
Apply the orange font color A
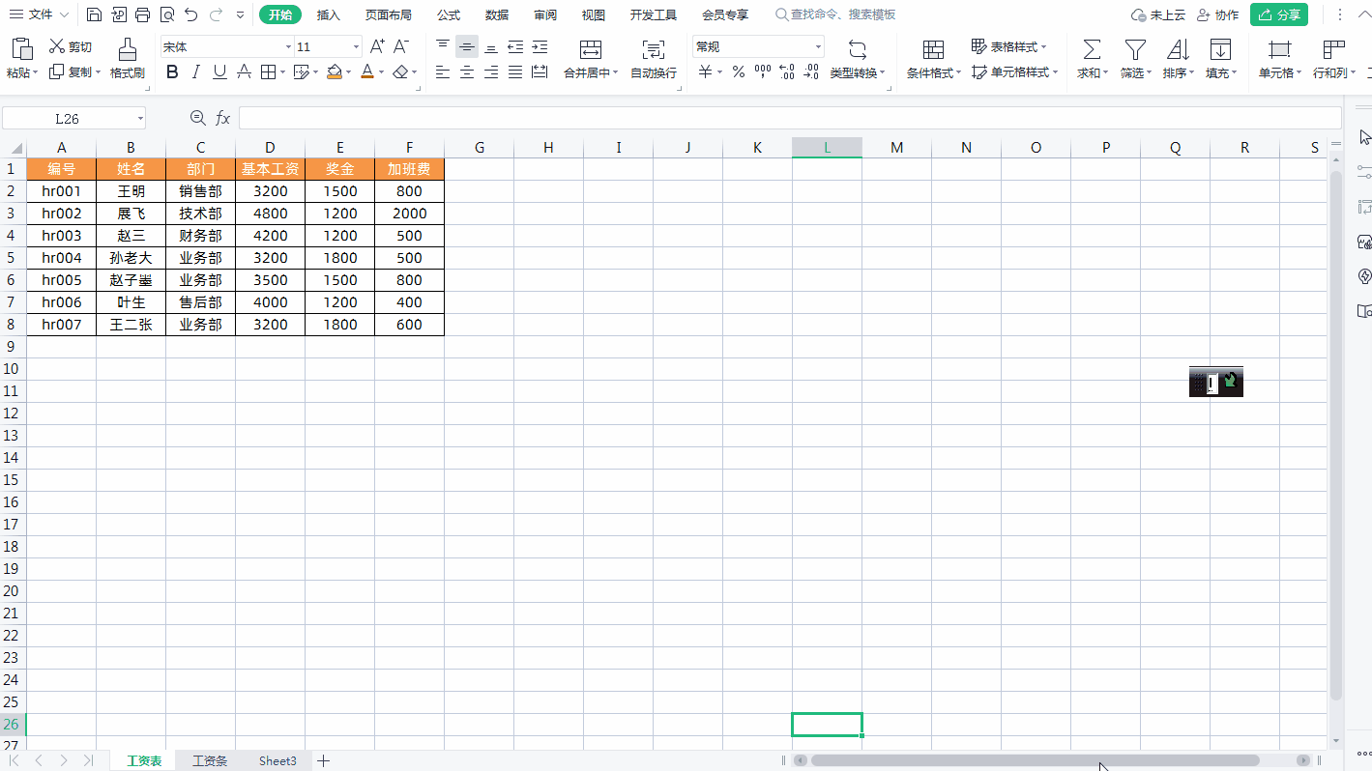pyautogui.click(x=367, y=71)
